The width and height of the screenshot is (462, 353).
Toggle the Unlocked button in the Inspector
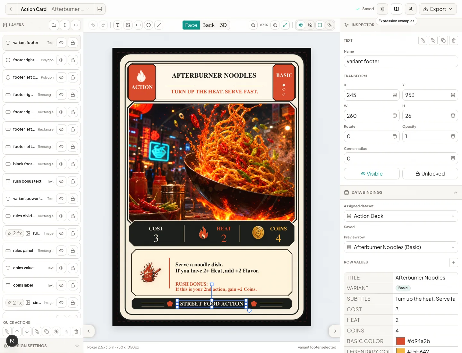[430, 174]
